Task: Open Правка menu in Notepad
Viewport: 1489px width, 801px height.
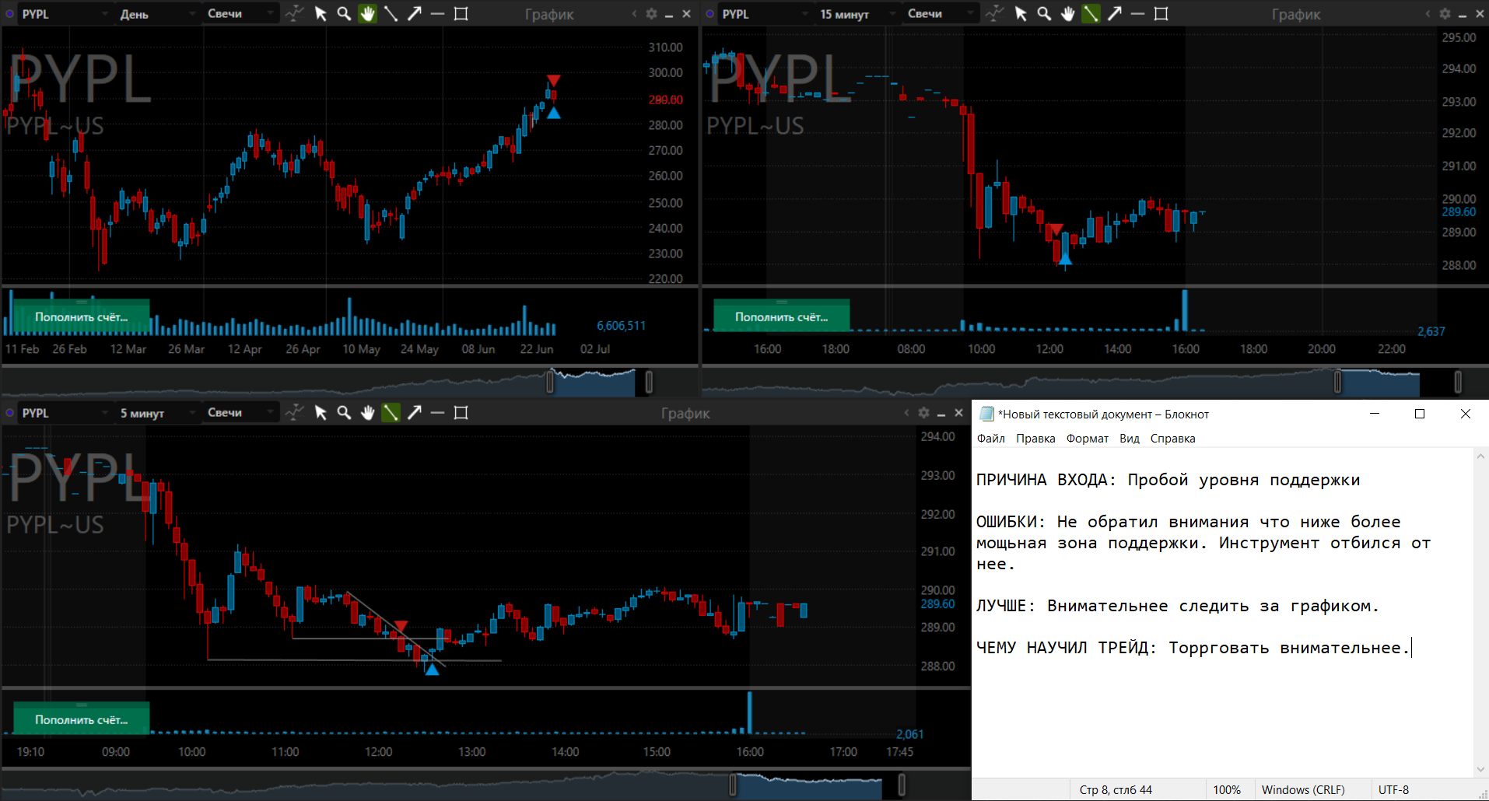Action: click(1035, 439)
